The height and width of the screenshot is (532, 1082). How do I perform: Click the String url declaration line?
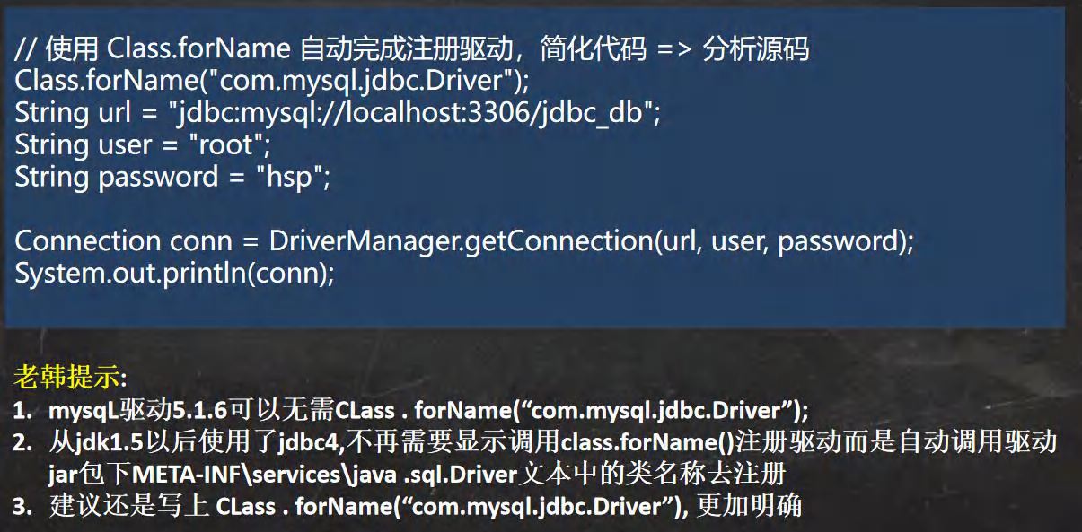[338, 113]
